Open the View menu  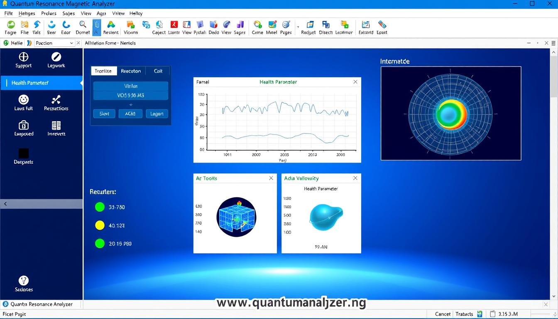pos(86,13)
